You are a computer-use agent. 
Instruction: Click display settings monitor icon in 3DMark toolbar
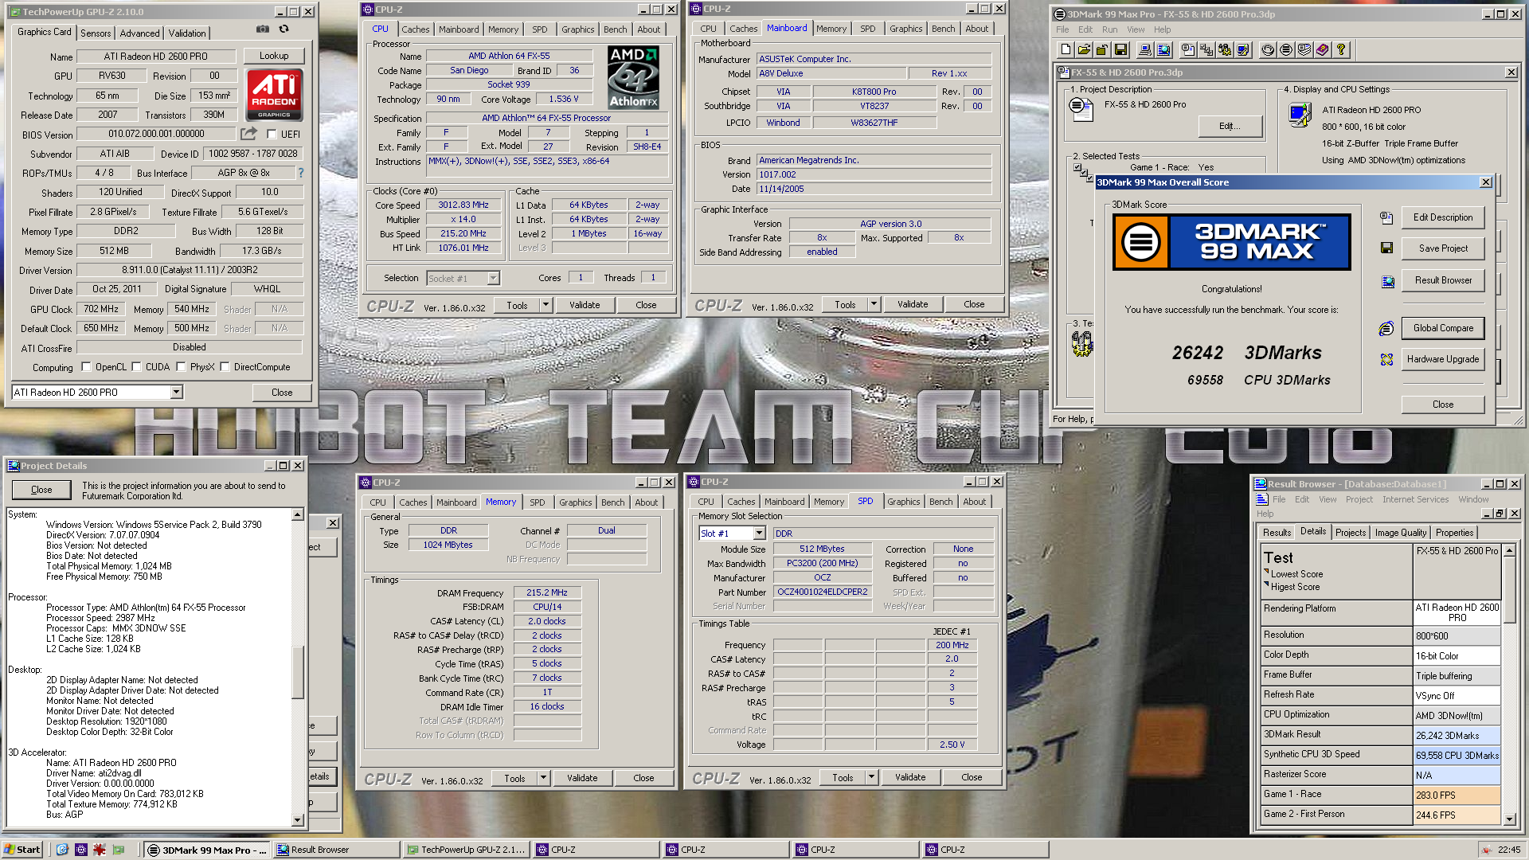(x=1243, y=50)
